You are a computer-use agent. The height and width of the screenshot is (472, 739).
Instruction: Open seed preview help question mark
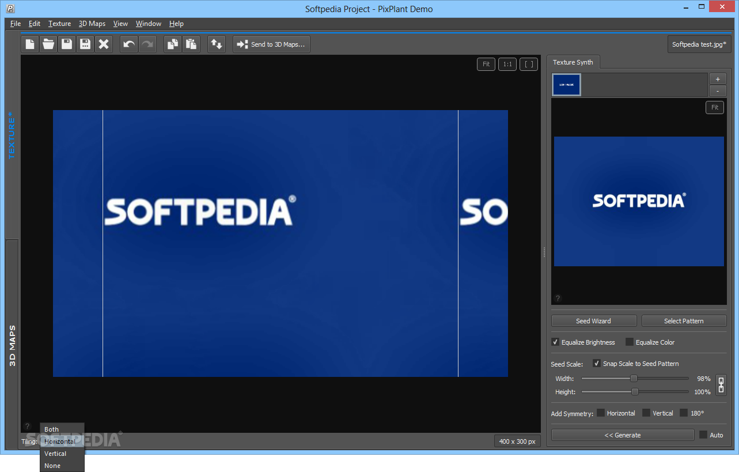tap(558, 299)
